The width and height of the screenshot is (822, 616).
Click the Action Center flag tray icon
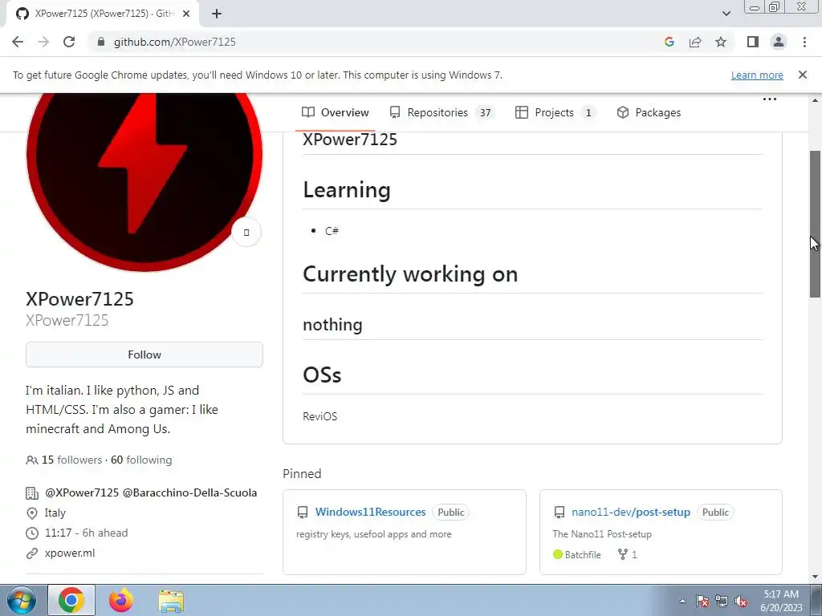(x=702, y=601)
